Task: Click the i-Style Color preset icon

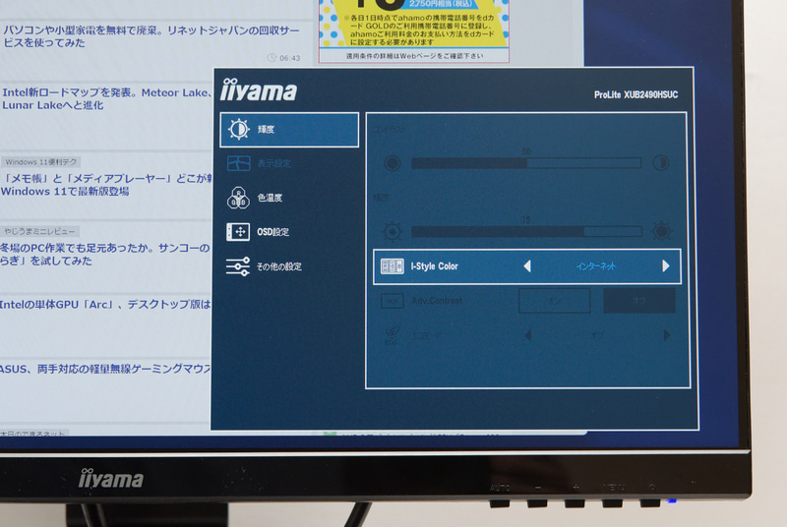Action: 392,266
